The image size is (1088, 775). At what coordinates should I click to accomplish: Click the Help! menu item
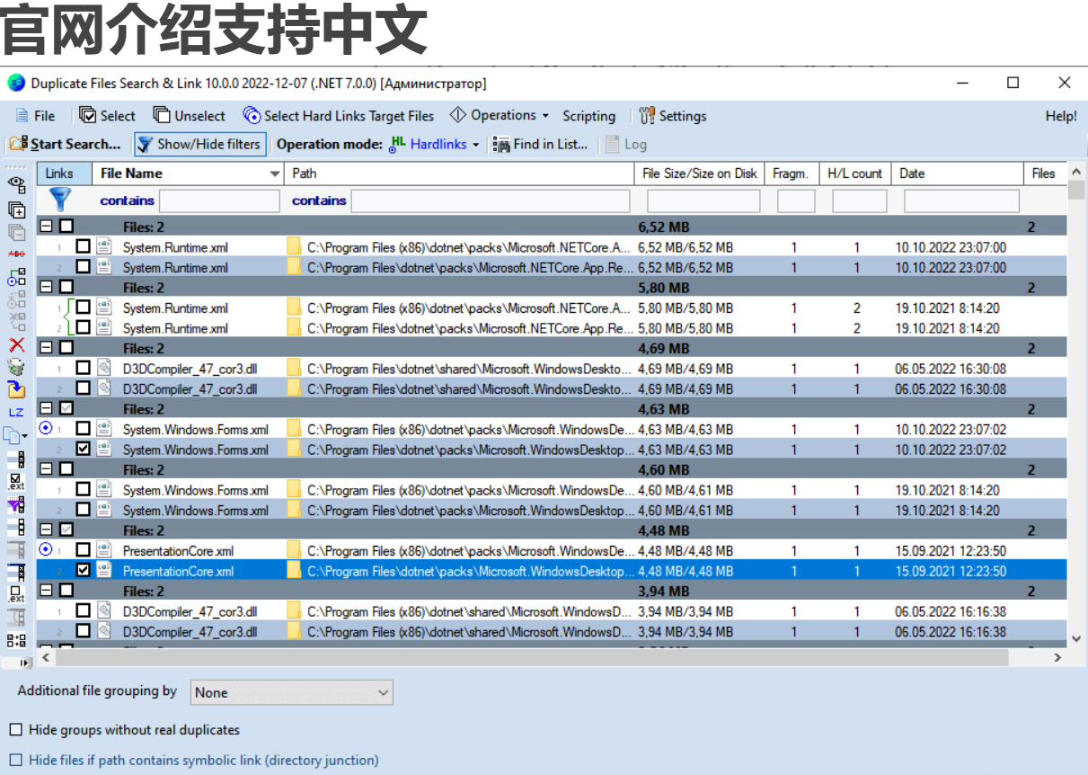coord(1061,116)
